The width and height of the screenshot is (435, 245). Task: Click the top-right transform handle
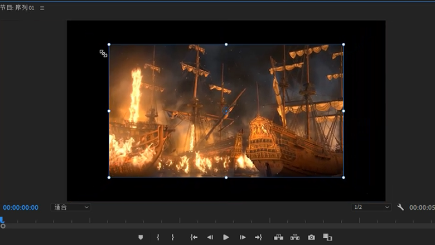pyautogui.click(x=344, y=45)
